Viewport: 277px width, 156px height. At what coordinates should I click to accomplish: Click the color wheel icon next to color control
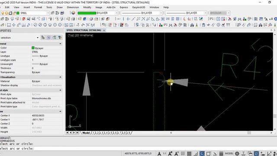point(73,13)
